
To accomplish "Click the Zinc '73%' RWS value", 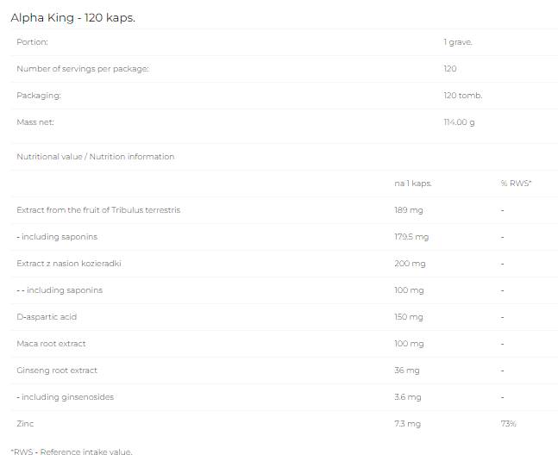I will 508,424.
